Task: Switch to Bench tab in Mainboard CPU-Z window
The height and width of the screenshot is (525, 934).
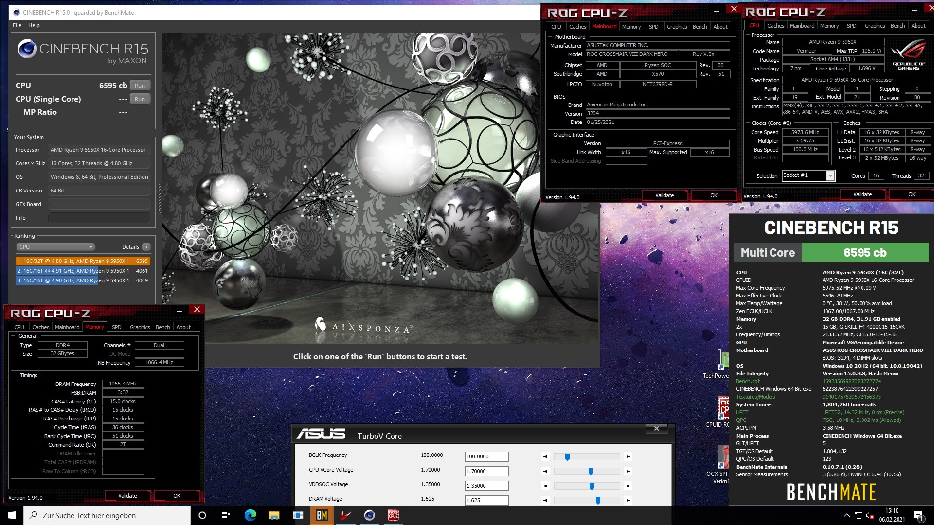Action: 700,27
